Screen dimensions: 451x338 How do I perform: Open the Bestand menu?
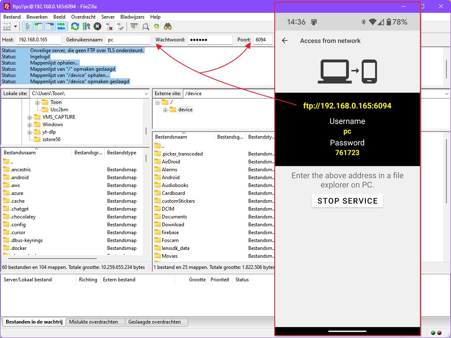[12, 17]
